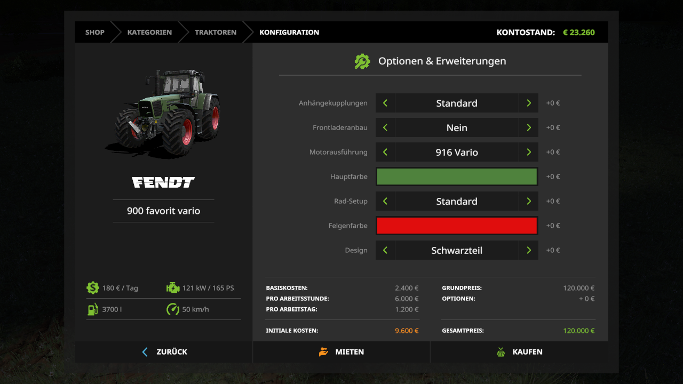Click the Grundpreis label
The image size is (683, 384).
[x=462, y=288]
